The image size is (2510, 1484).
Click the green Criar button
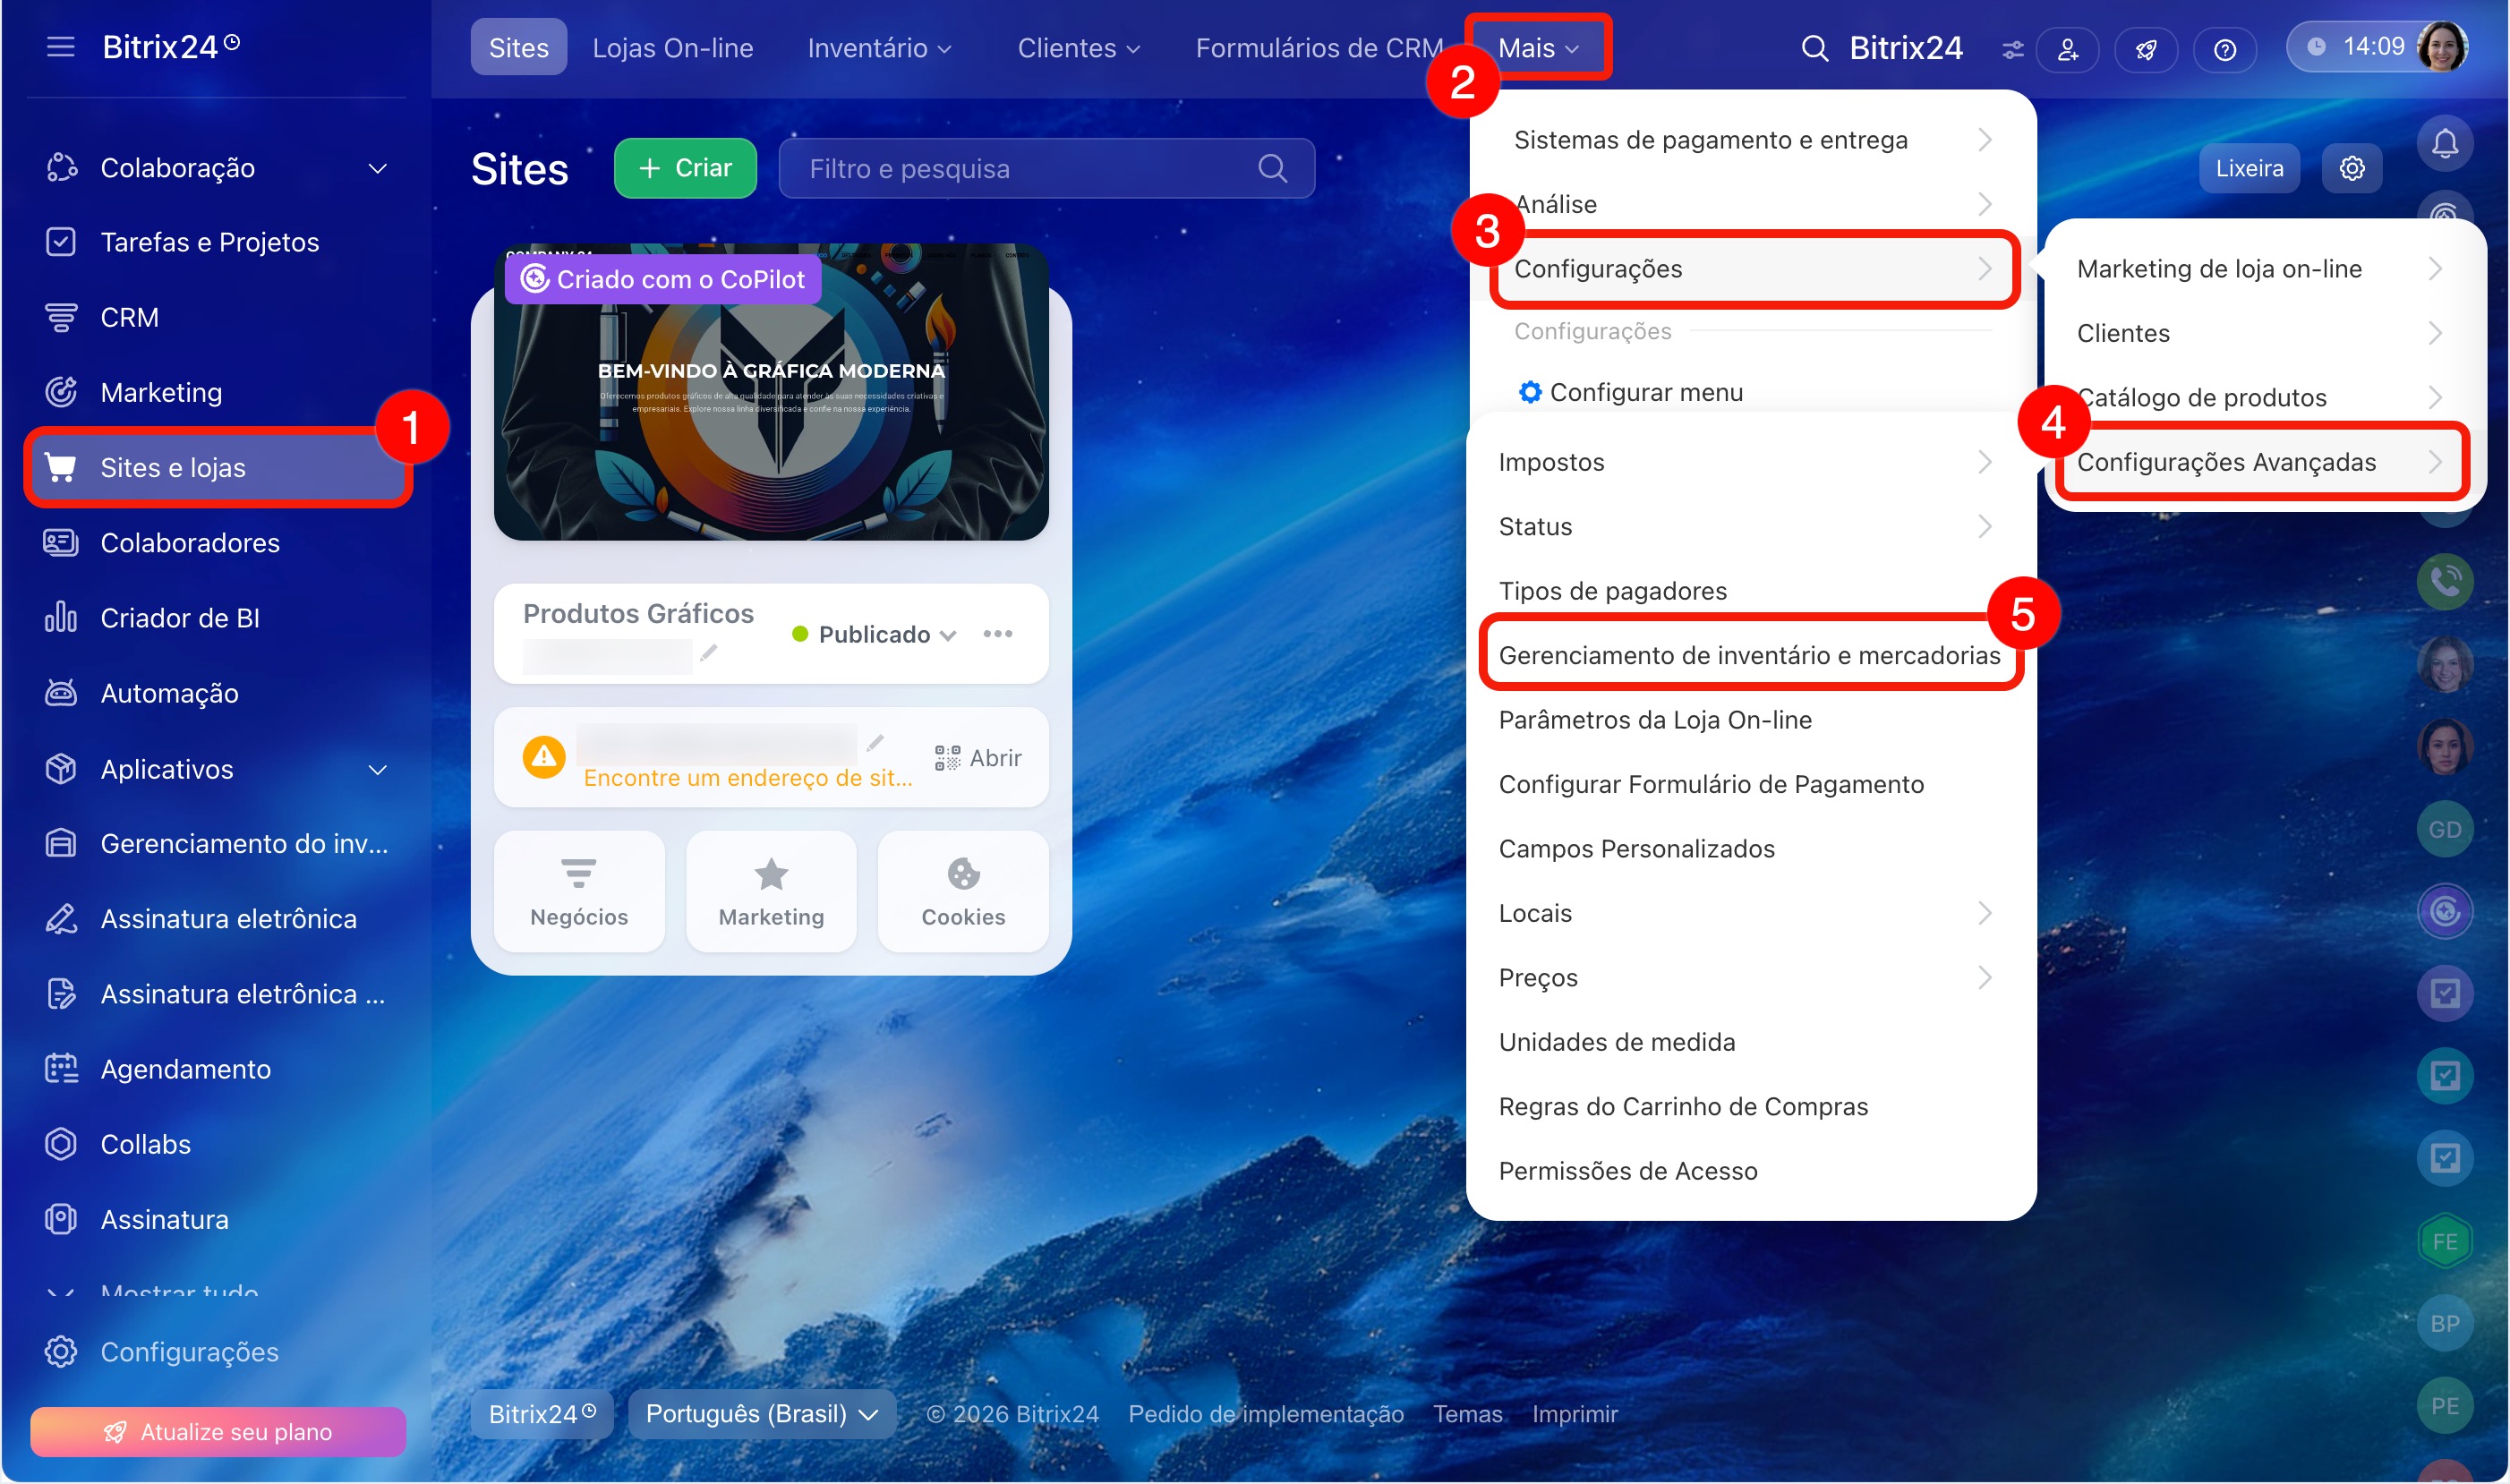coord(685,168)
